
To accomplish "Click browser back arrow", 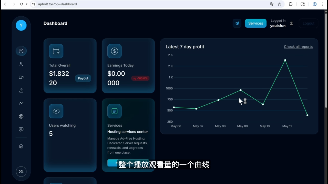I will 5,4.
